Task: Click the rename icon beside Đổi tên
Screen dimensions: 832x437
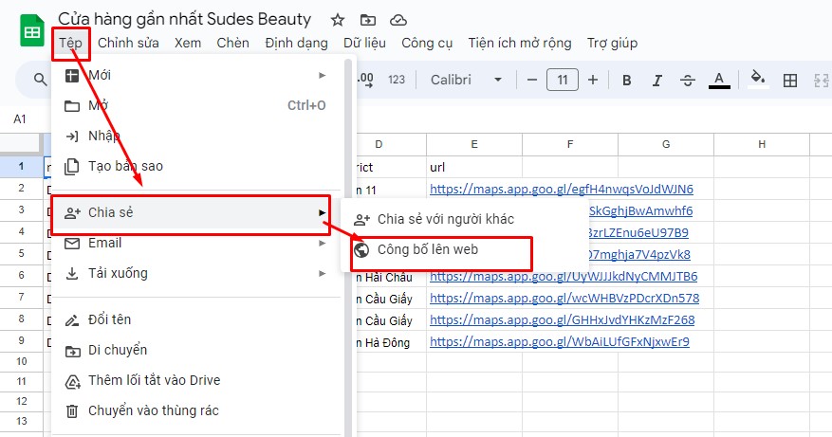Action: coord(72,320)
